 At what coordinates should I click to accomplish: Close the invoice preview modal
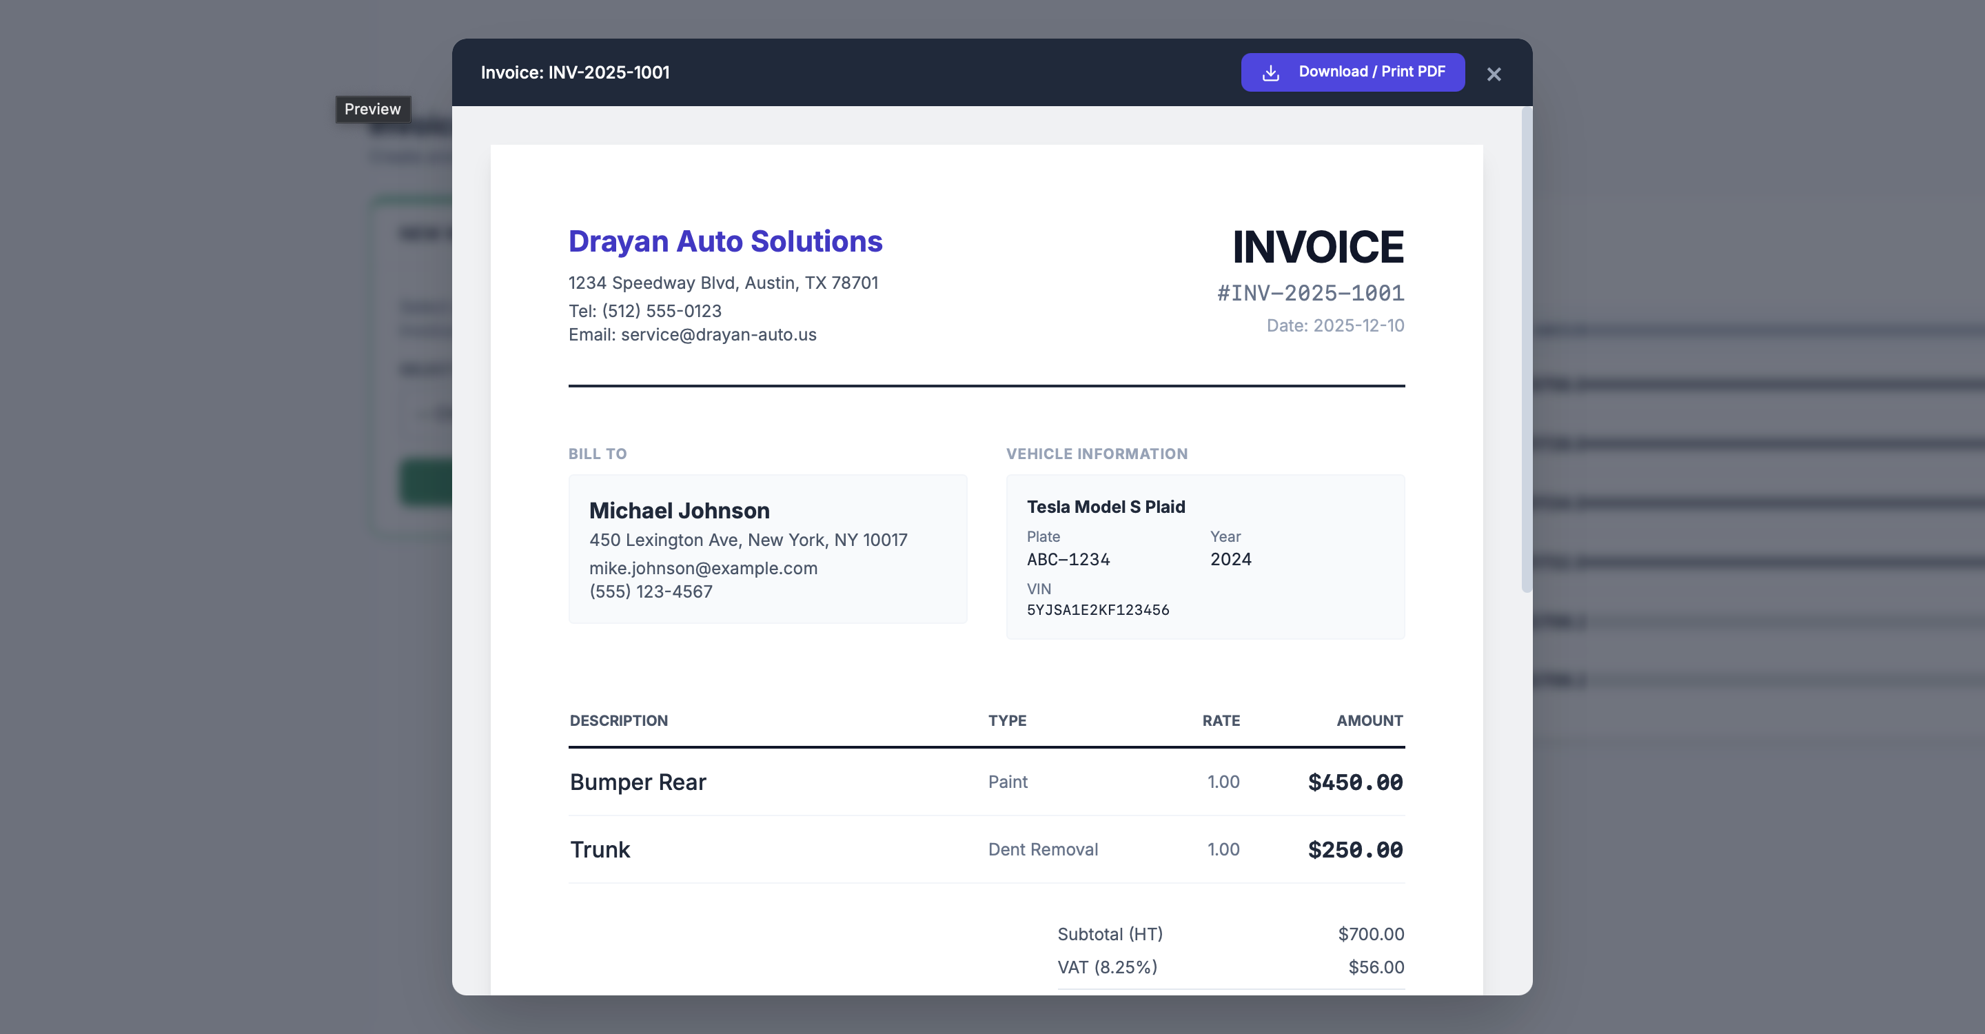(1494, 74)
